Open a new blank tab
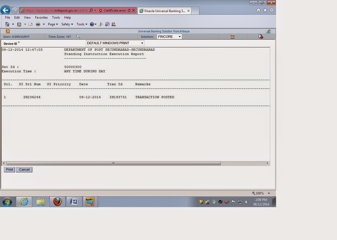 pos(195,11)
